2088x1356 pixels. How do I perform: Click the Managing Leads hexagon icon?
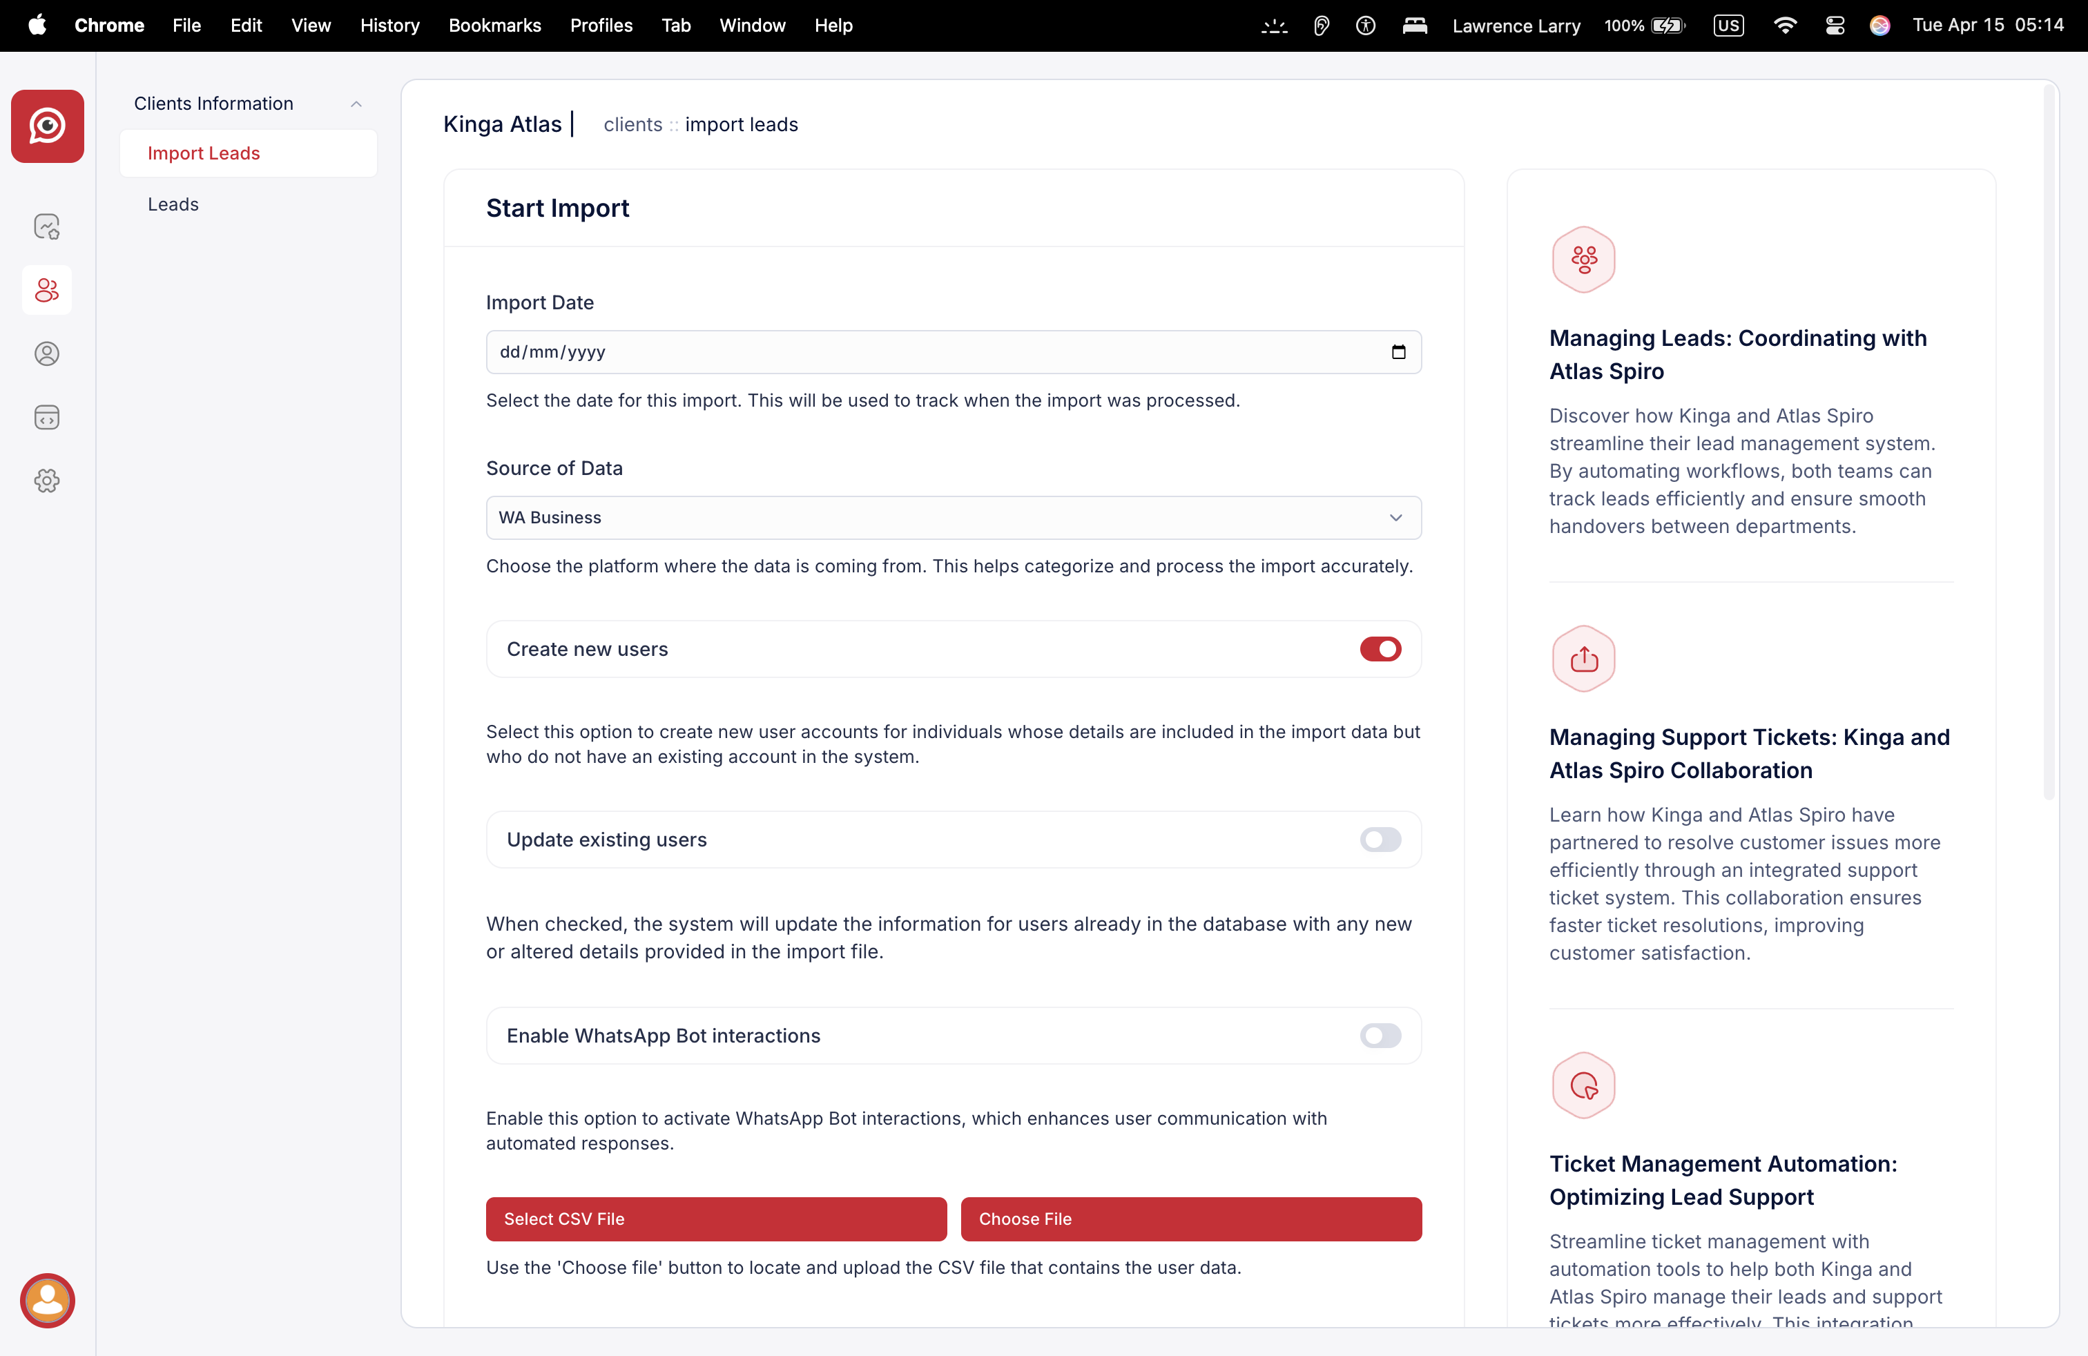pos(1583,260)
